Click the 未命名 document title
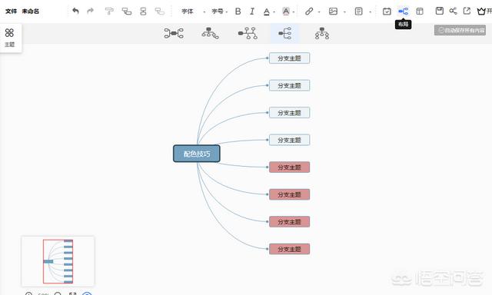Image resolution: width=492 pixels, height=295 pixels. click(31, 12)
